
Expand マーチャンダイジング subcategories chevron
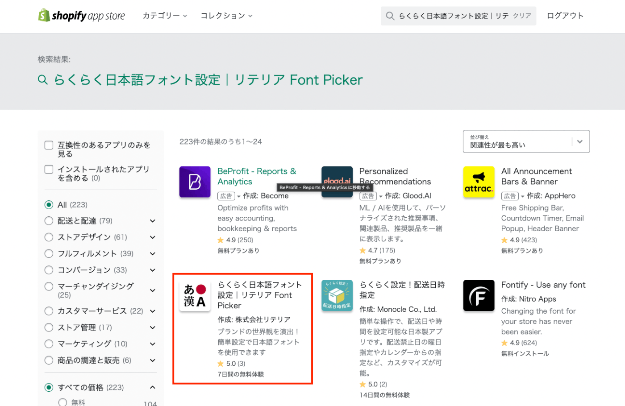point(153,290)
